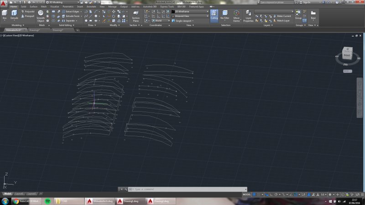365x205 pixels.
Task: Activate the Smooth Object mesh tool
Action: point(41,17)
